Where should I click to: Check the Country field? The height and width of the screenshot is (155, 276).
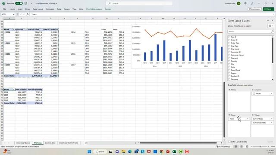[x=229, y=61]
